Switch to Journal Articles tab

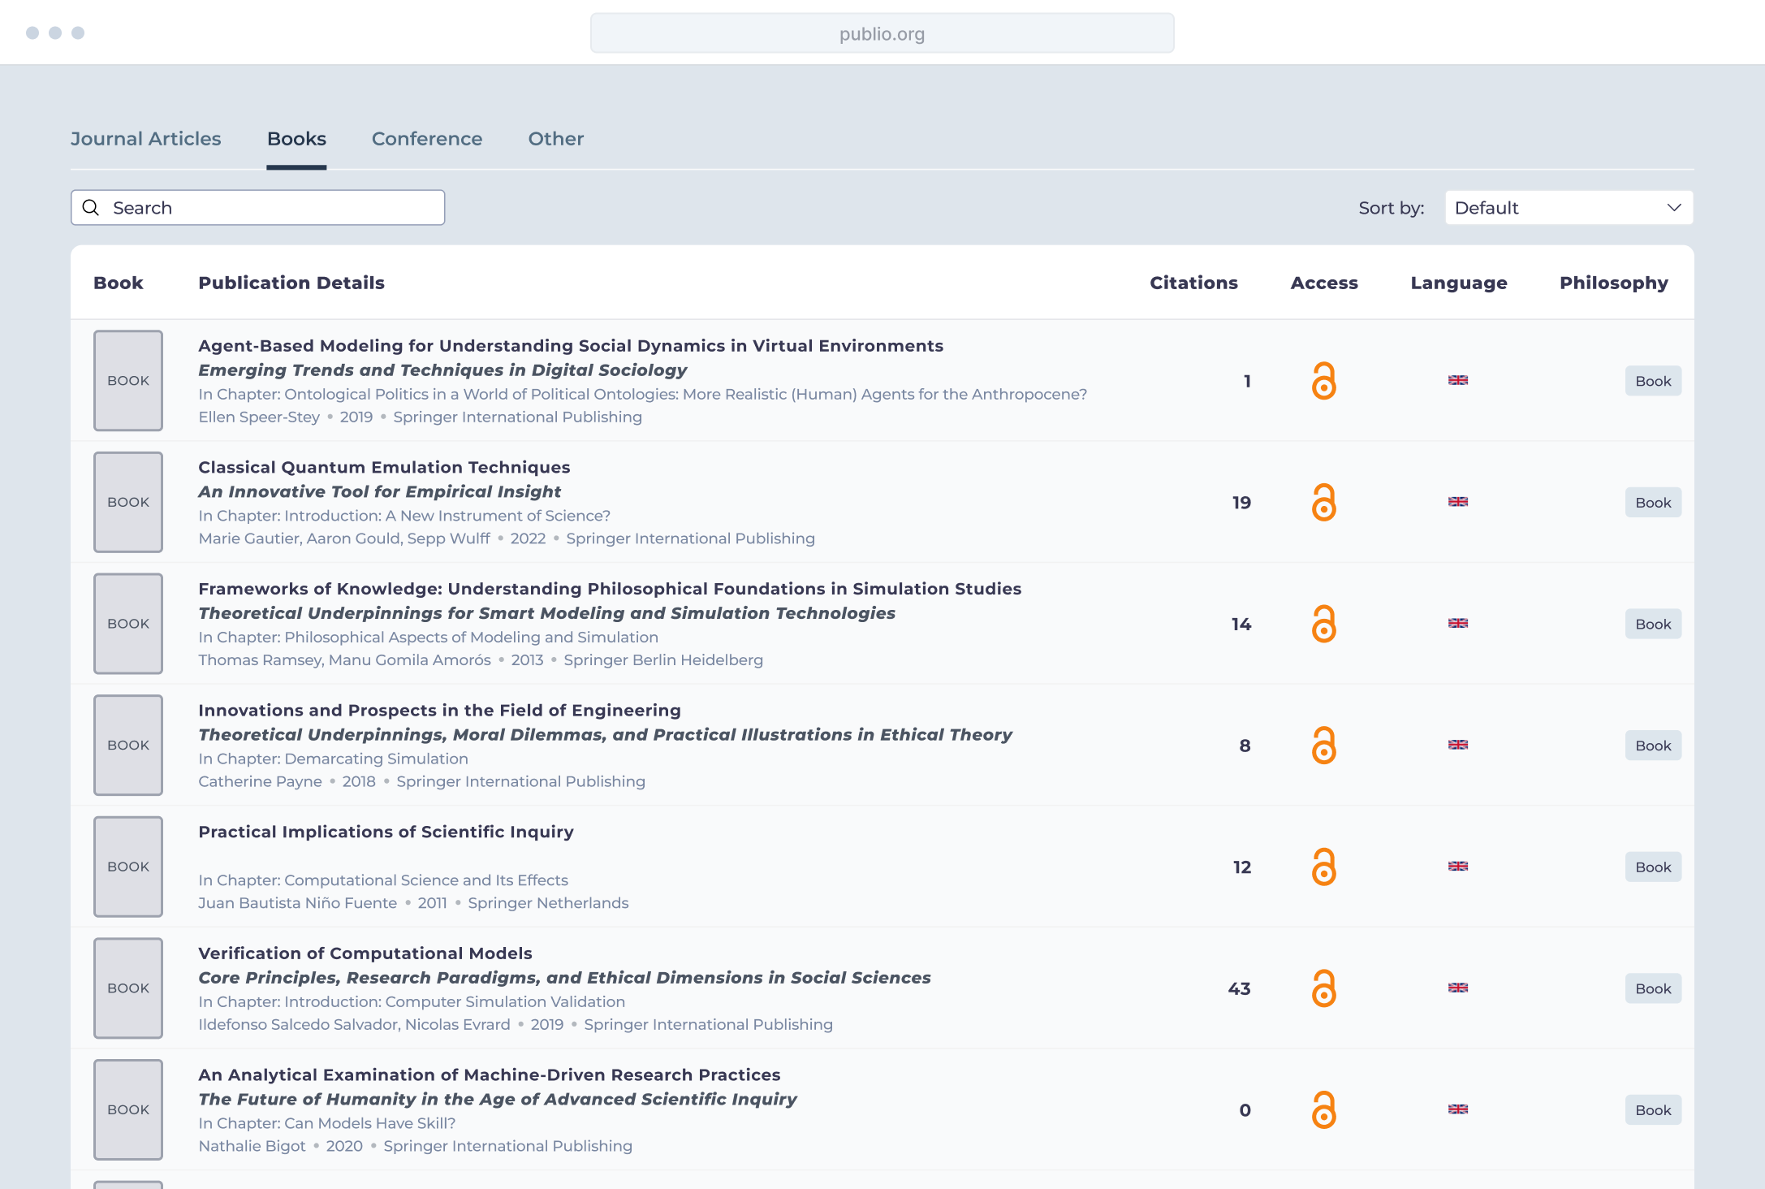pos(145,139)
